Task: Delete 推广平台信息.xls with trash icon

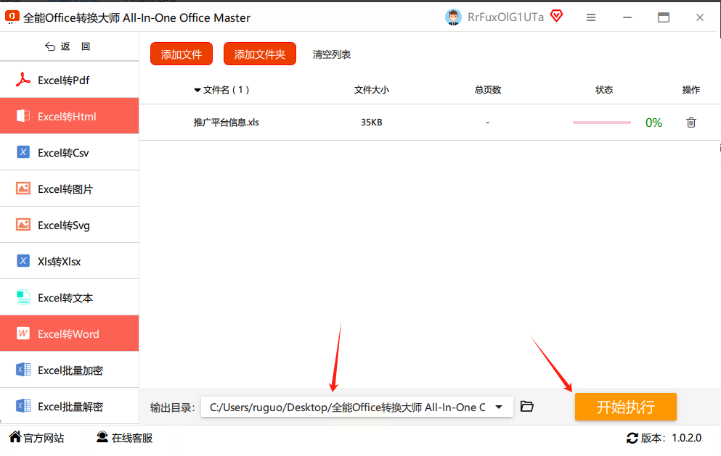Action: click(691, 123)
